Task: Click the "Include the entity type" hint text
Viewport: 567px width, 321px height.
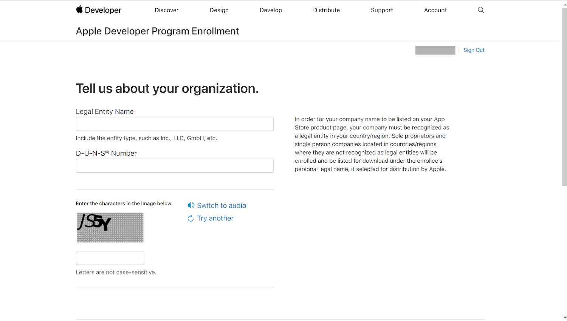Action: (x=146, y=138)
